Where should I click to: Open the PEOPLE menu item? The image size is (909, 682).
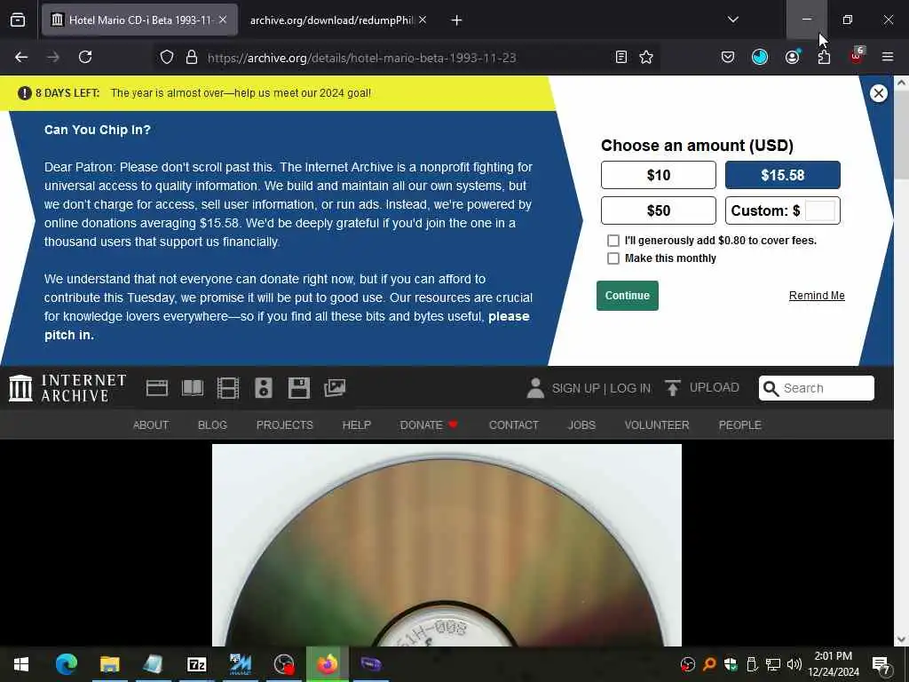click(739, 425)
